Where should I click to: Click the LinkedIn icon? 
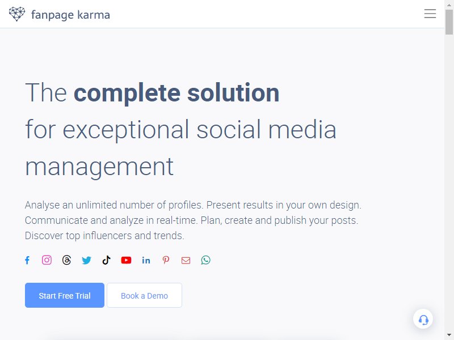click(146, 261)
